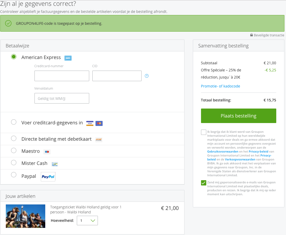Image resolution: width=286 pixels, height=235 pixels.
Task: Open the Hoeveelheid quantity dropdown
Action: coord(87,221)
